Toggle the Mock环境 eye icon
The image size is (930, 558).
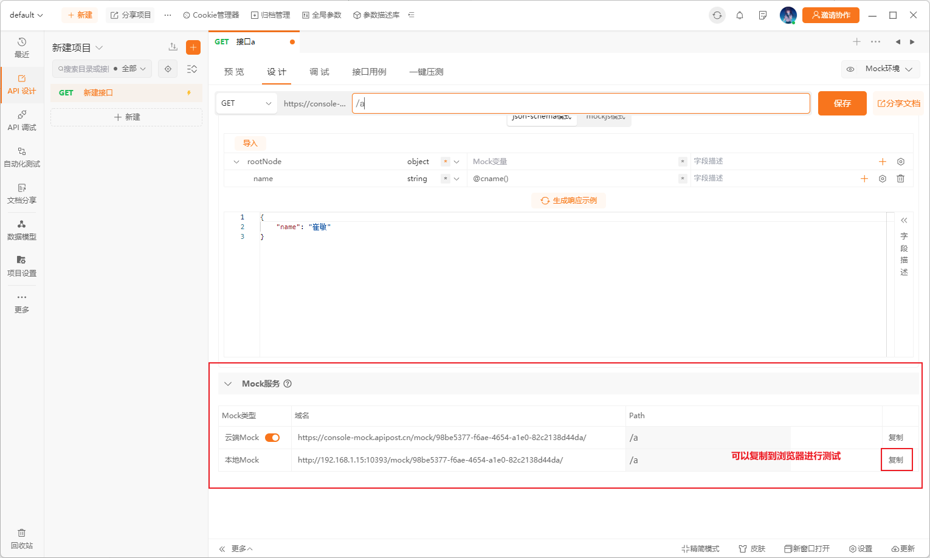pos(850,69)
